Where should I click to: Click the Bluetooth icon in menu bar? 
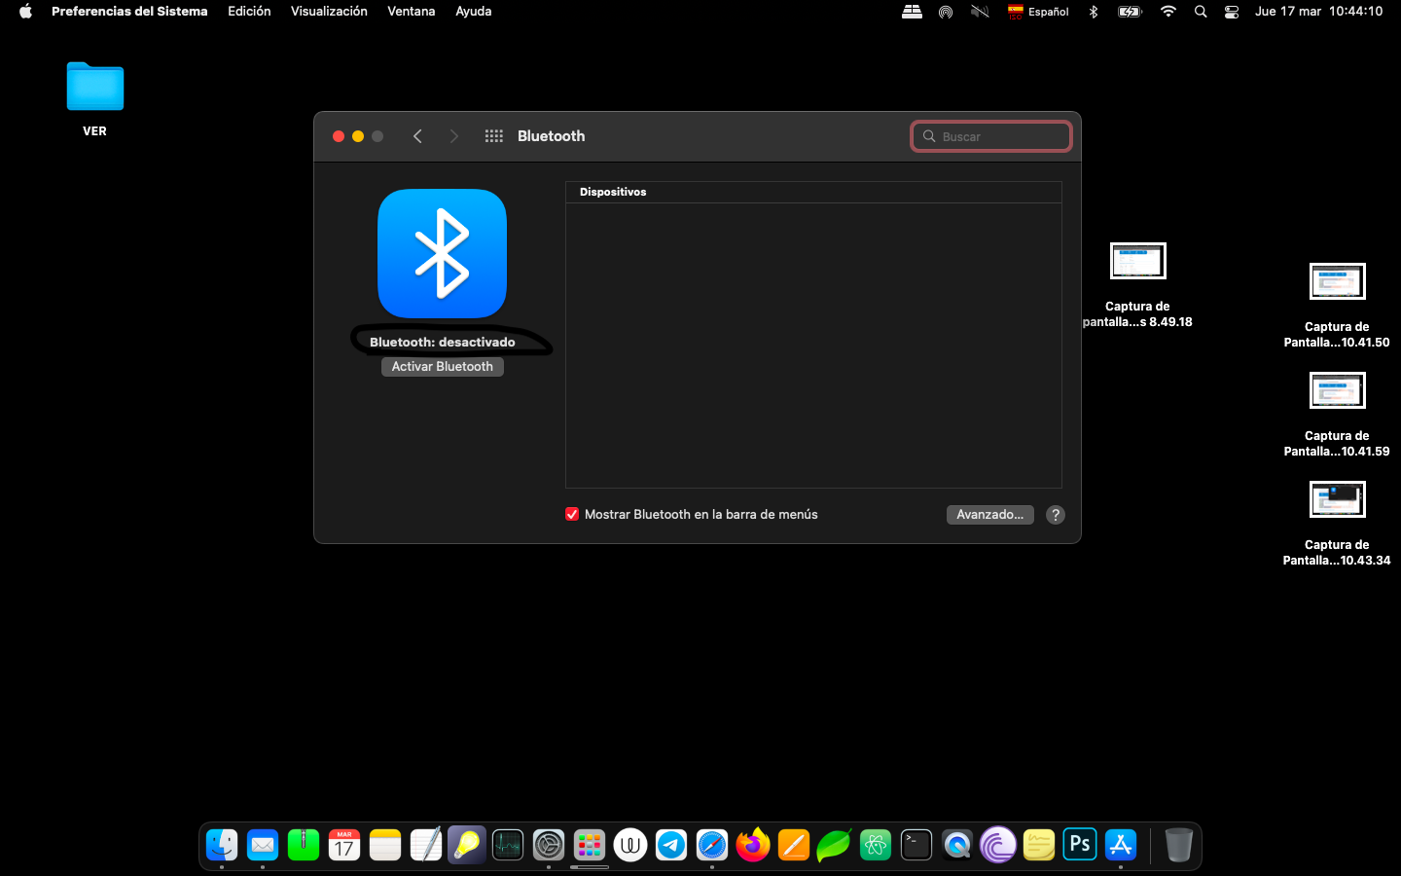1094,12
